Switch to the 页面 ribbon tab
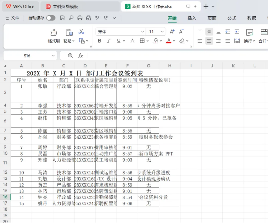Image resolution: width=268 pixels, height=223 pixels. 212,18
